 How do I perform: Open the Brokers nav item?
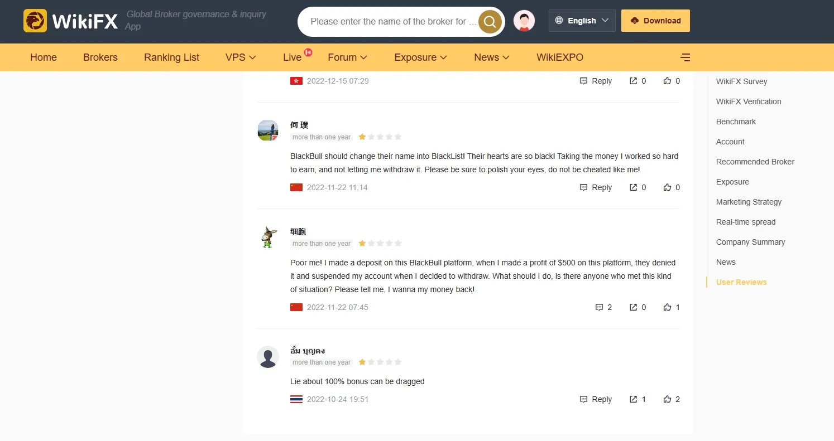tap(100, 57)
